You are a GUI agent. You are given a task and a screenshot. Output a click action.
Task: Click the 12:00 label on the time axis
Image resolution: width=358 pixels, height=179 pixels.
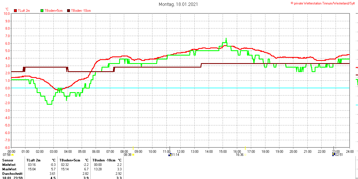(181, 152)
